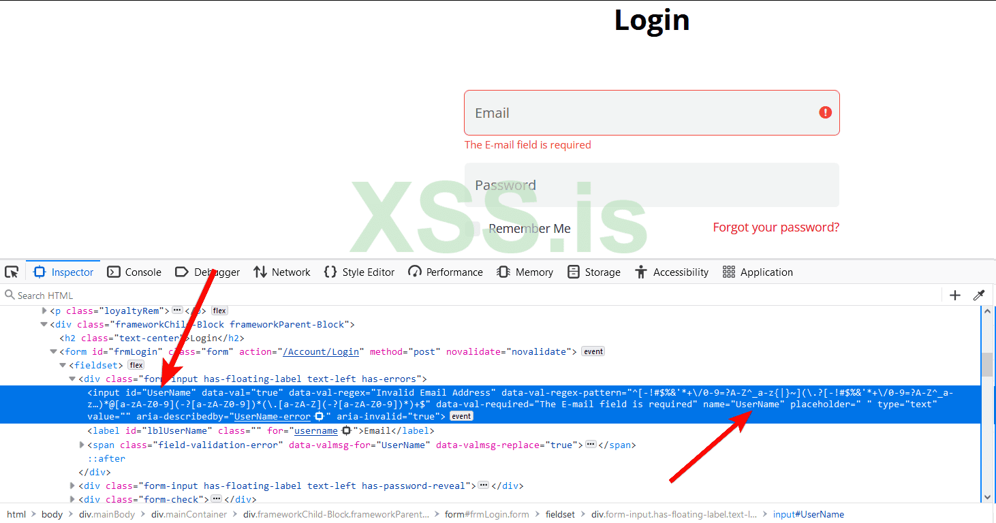Screen dimensions: 996x523
Task: Select body in the breadcrumb trail
Action: pyautogui.click(x=52, y=514)
